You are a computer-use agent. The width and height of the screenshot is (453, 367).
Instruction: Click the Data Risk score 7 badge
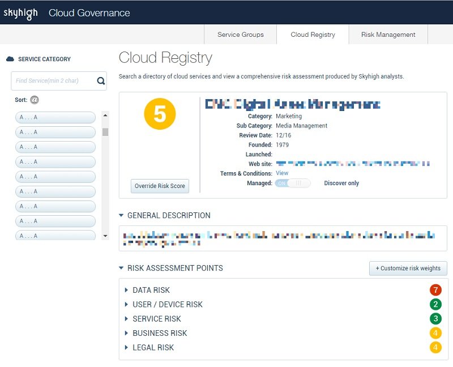tap(435, 290)
